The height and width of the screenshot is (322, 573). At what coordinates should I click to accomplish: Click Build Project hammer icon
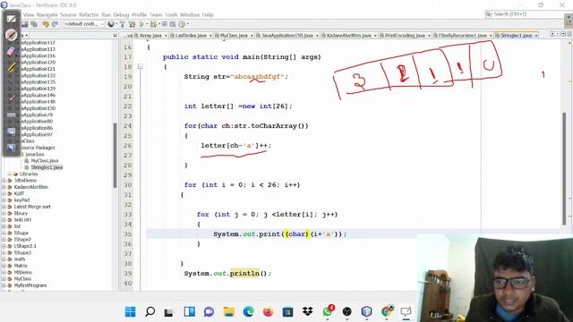tap(123, 24)
